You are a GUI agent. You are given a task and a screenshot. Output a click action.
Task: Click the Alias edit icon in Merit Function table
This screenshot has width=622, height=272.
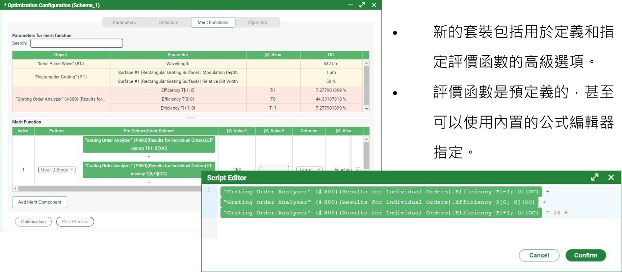click(x=338, y=131)
